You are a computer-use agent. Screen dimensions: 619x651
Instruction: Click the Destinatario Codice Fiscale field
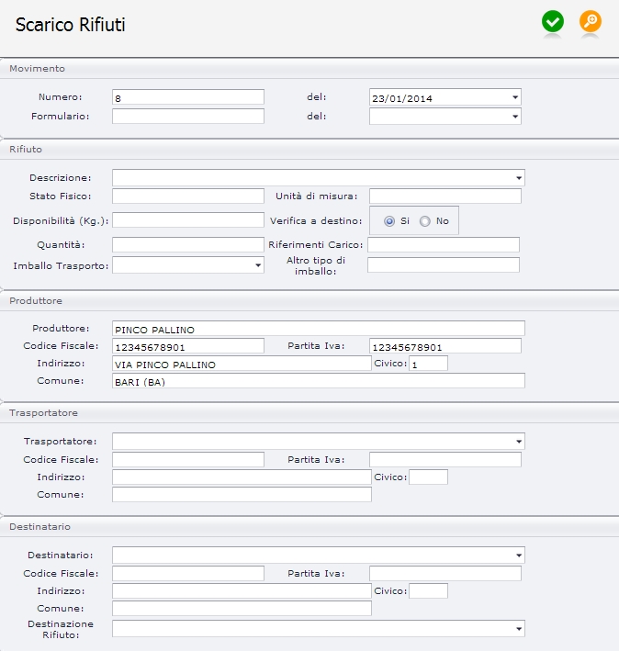188,573
